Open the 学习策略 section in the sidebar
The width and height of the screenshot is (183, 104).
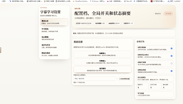54,30
